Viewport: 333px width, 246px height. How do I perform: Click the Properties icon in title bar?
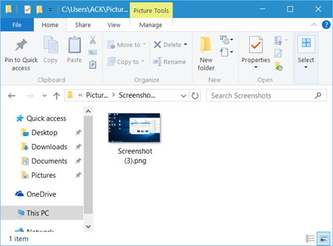(x=27, y=9)
